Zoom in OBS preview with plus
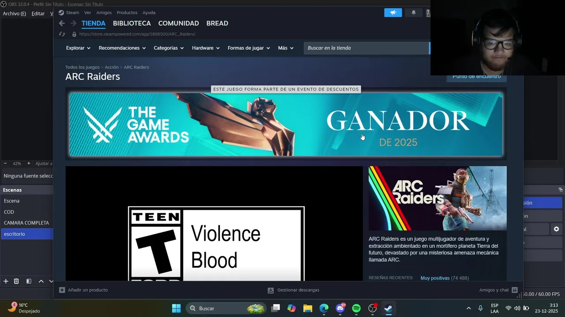The width and height of the screenshot is (565, 317). pos(29,163)
